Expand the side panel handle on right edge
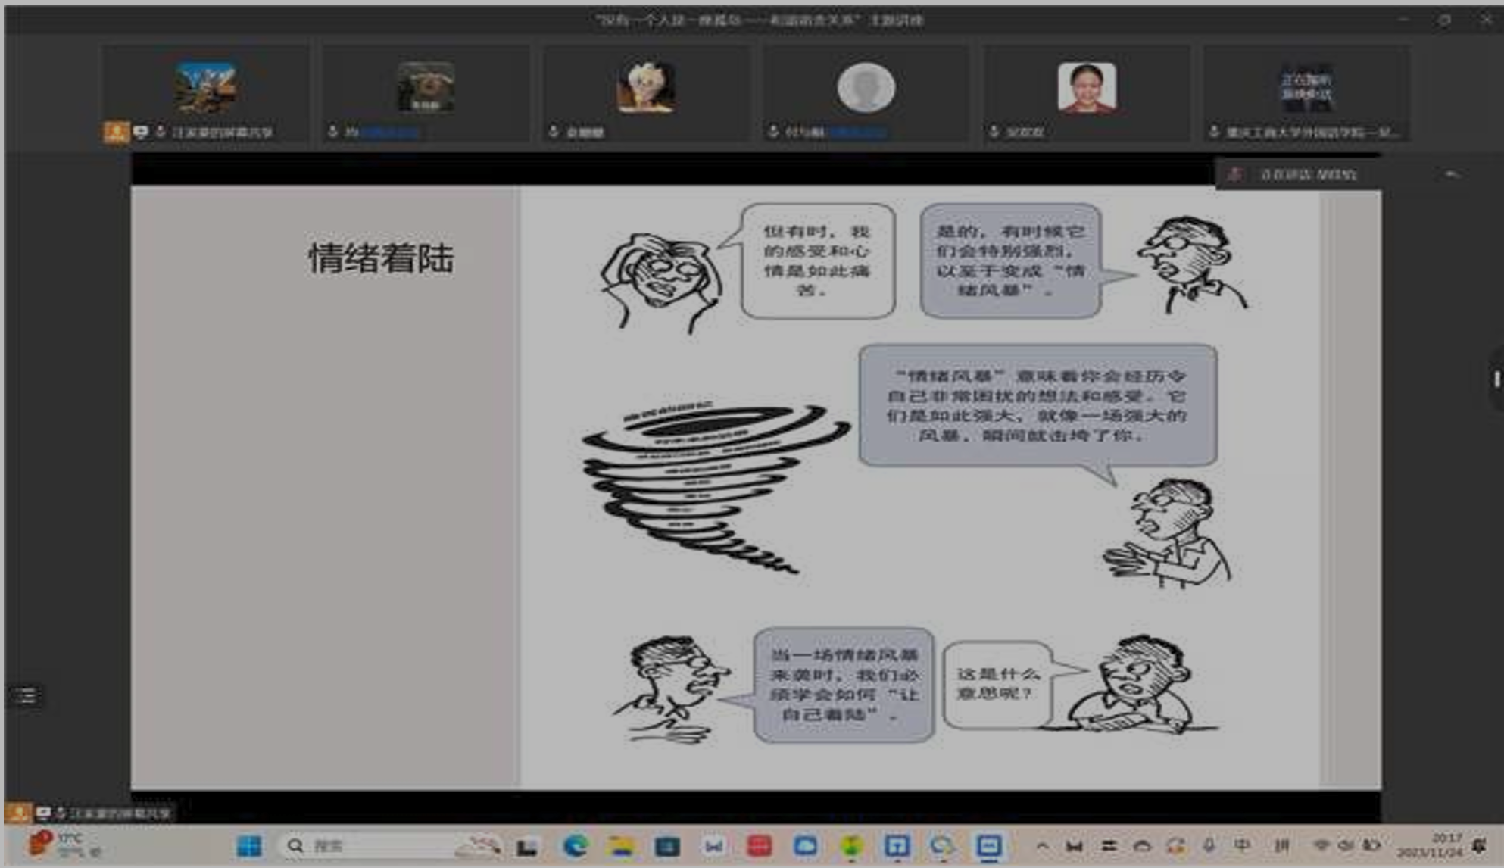 pyautogui.click(x=1496, y=379)
